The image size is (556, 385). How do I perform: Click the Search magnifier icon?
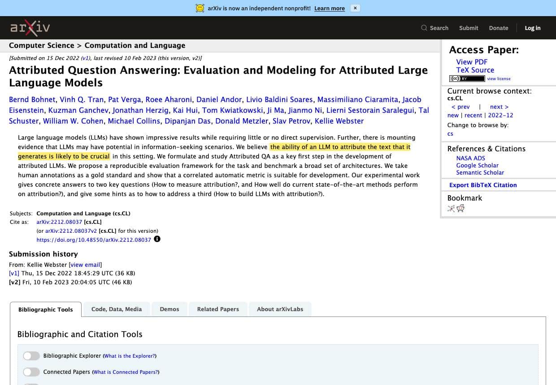(x=424, y=28)
